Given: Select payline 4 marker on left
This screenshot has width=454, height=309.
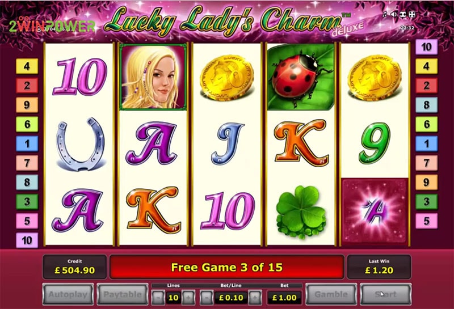Looking at the screenshot, I should 27,66.
